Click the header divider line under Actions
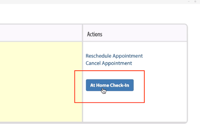 click(x=135, y=41)
